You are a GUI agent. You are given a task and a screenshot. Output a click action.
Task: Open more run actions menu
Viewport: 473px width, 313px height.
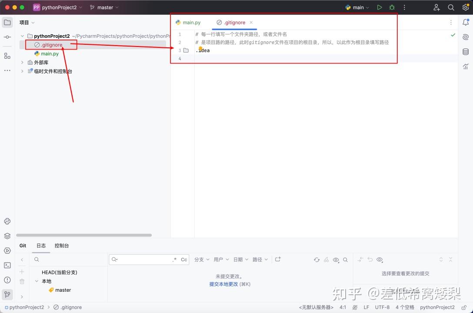(404, 7)
